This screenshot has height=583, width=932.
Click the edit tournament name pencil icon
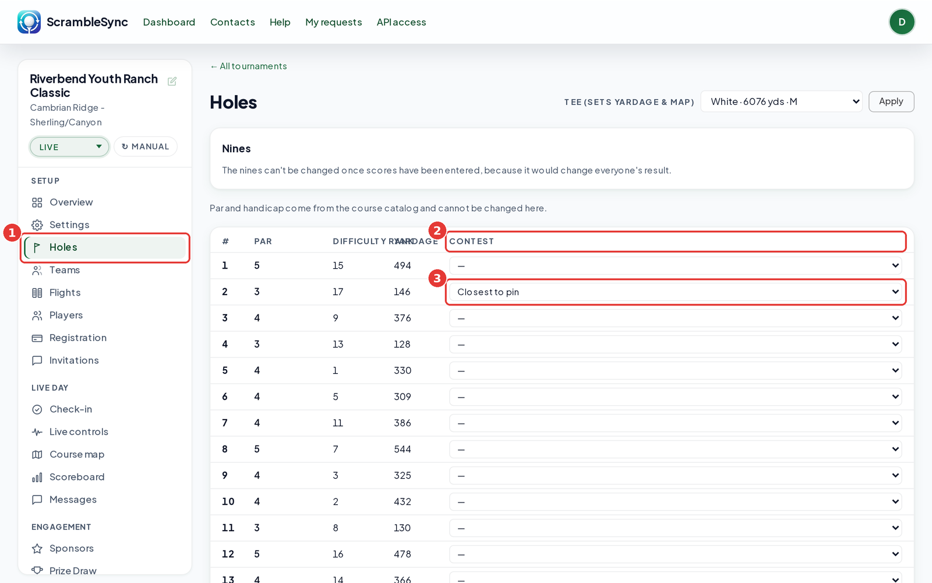pyautogui.click(x=172, y=82)
